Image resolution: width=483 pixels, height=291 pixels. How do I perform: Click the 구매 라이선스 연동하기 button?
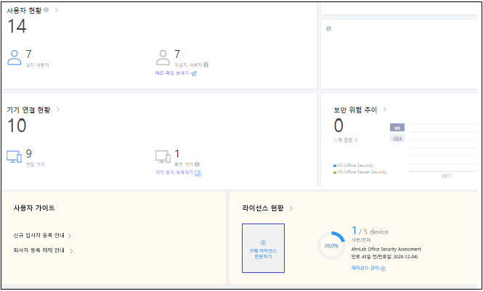pyautogui.click(x=263, y=248)
